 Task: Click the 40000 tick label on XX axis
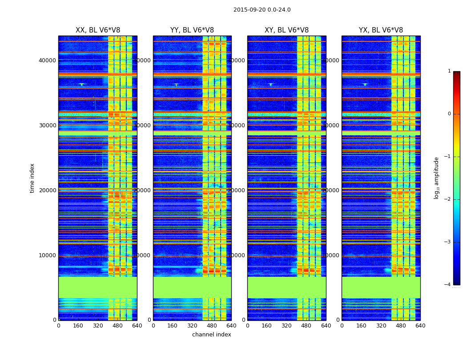pos(47,60)
